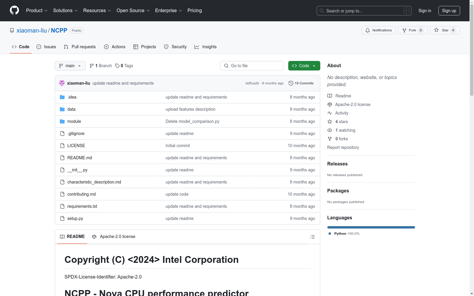The width and height of the screenshot is (474, 296).
Task: Click the Activity pulse icon
Action: point(330,113)
